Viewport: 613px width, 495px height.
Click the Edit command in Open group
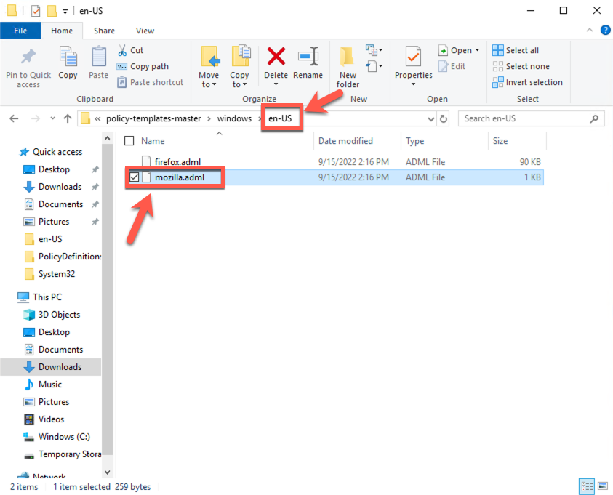452,66
